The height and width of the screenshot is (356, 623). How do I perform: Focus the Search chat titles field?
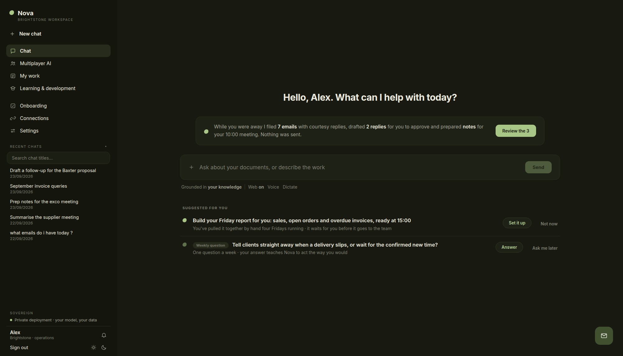click(x=58, y=158)
